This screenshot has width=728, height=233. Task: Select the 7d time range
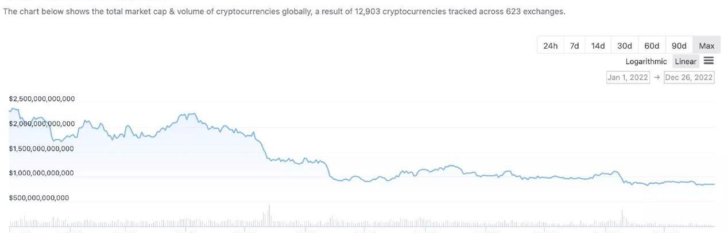(x=574, y=46)
